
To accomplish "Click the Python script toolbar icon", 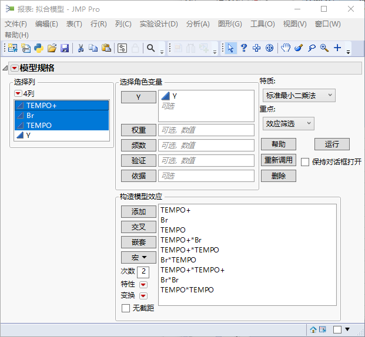I will pos(39,48).
